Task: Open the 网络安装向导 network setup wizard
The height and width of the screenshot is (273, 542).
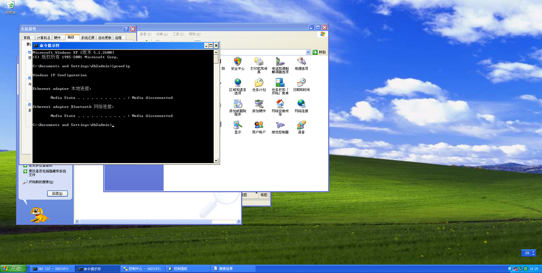Action: tap(280, 107)
